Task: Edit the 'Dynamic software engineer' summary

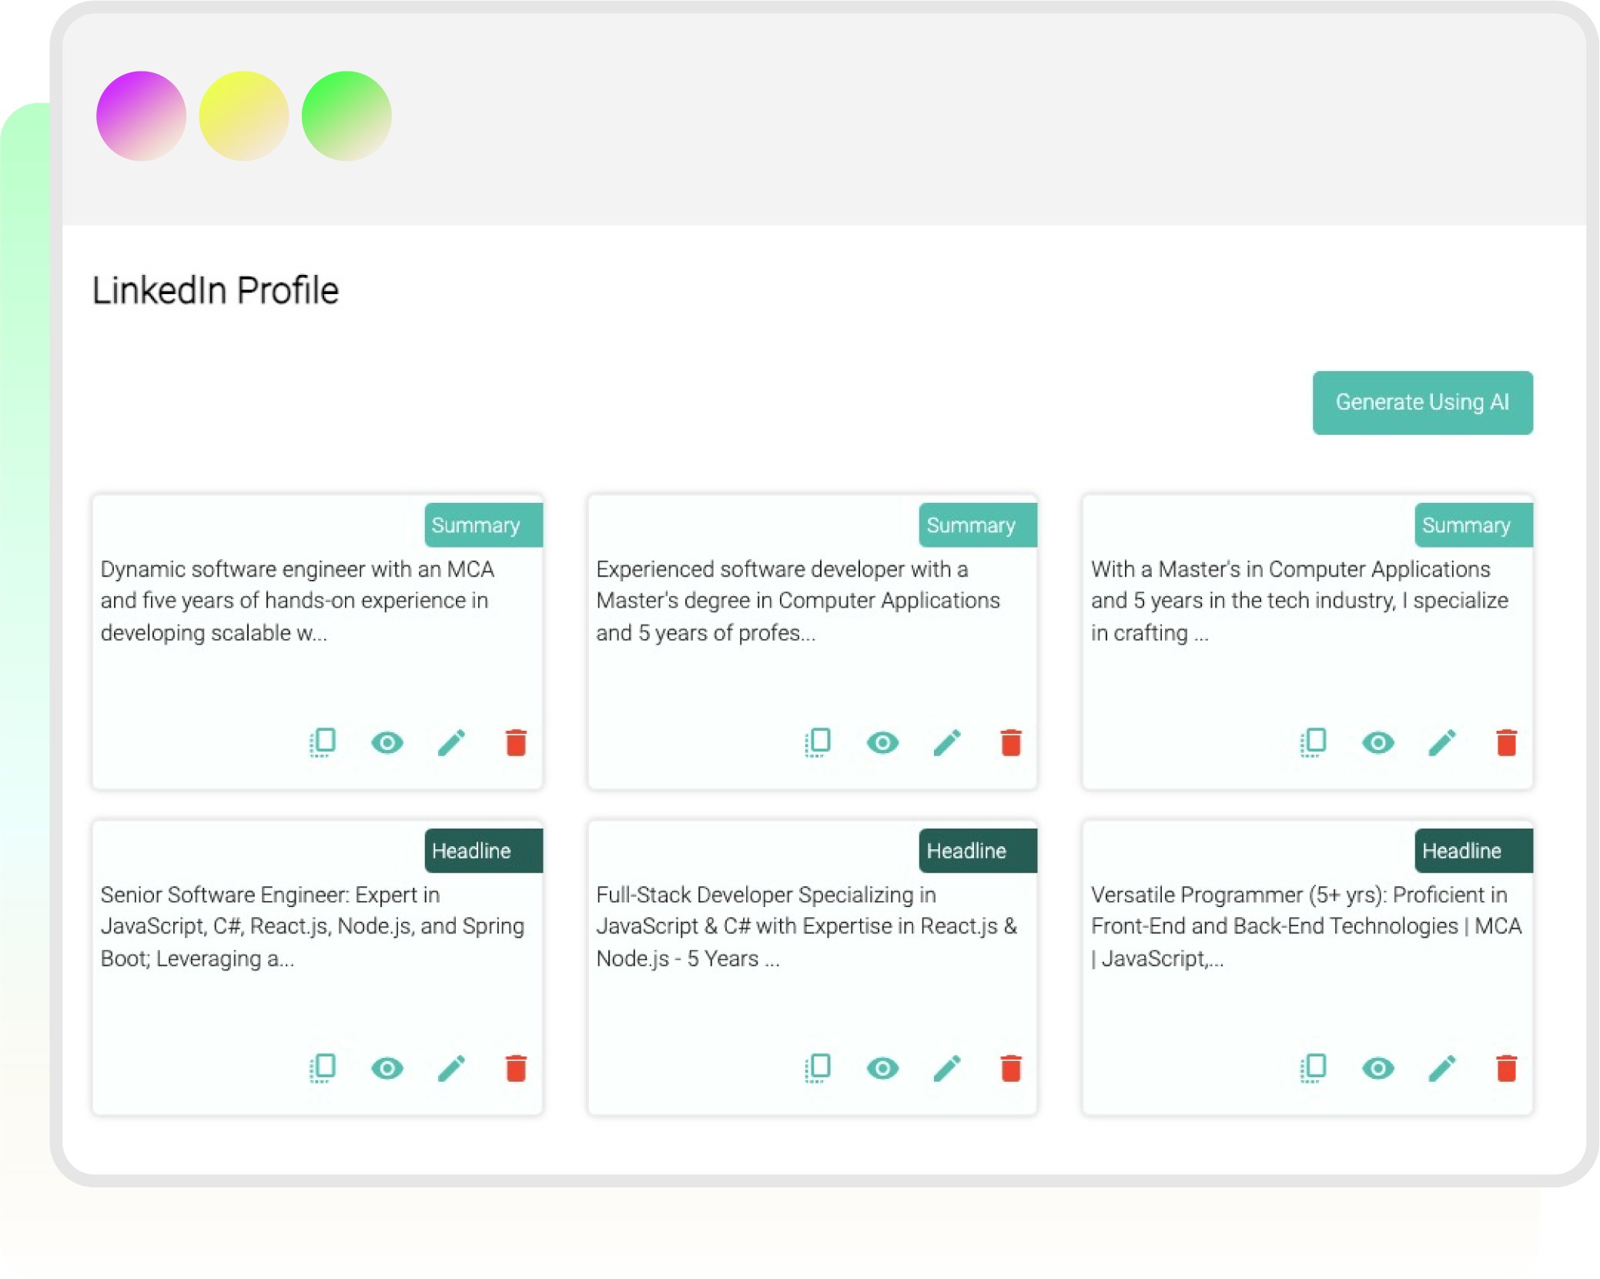Action: coord(452,742)
